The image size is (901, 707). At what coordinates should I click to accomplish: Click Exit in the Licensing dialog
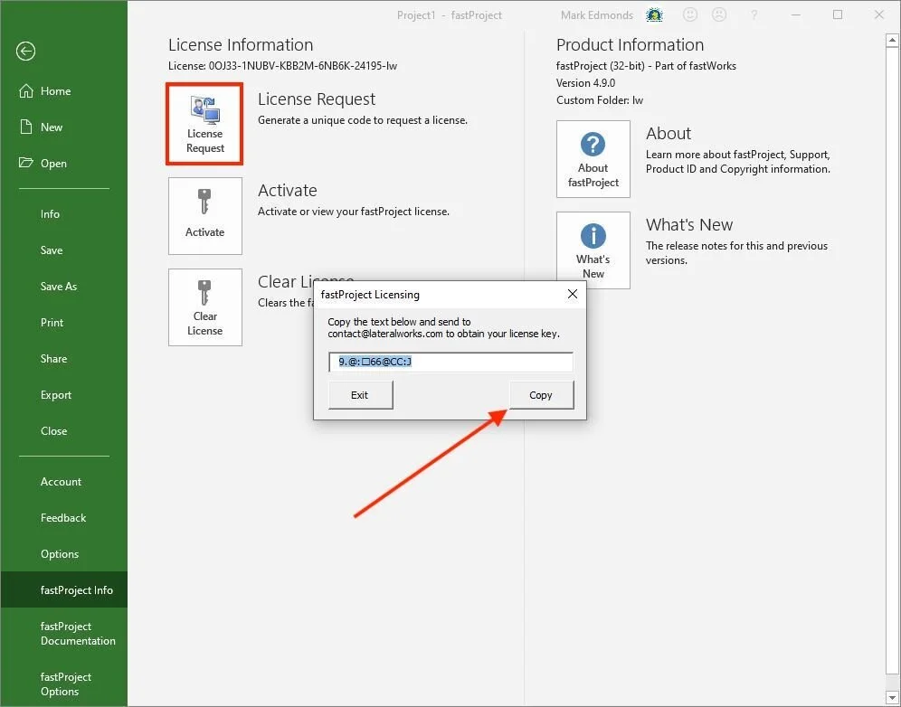pyautogui.click(x=360, y=395)
